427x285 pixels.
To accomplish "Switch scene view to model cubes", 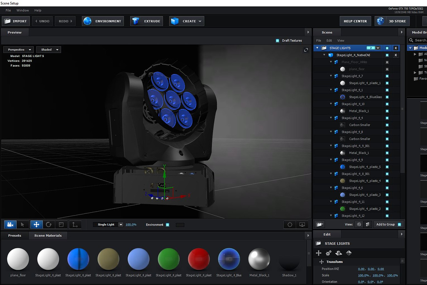I will pos(368,224).
